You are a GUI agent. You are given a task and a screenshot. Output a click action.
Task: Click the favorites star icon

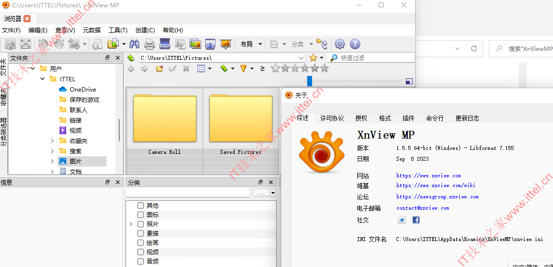tap(313, 58)
